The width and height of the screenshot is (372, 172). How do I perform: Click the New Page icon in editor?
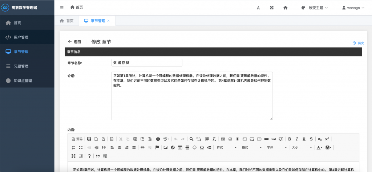point(96,139)
